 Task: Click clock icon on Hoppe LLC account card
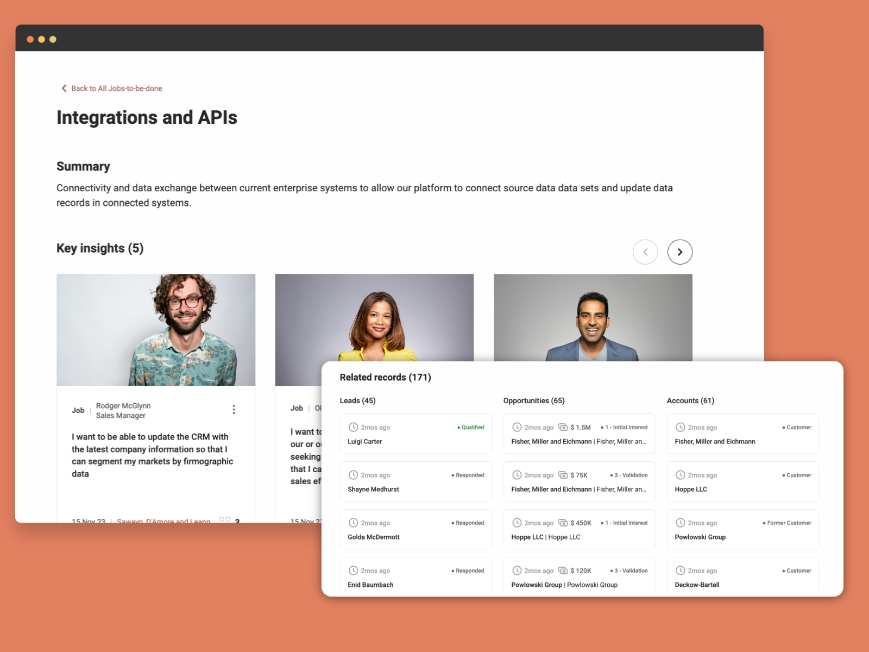click(680, 475)
